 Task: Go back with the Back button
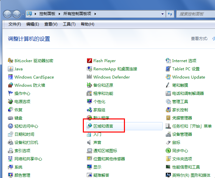(x=7, y=14)
